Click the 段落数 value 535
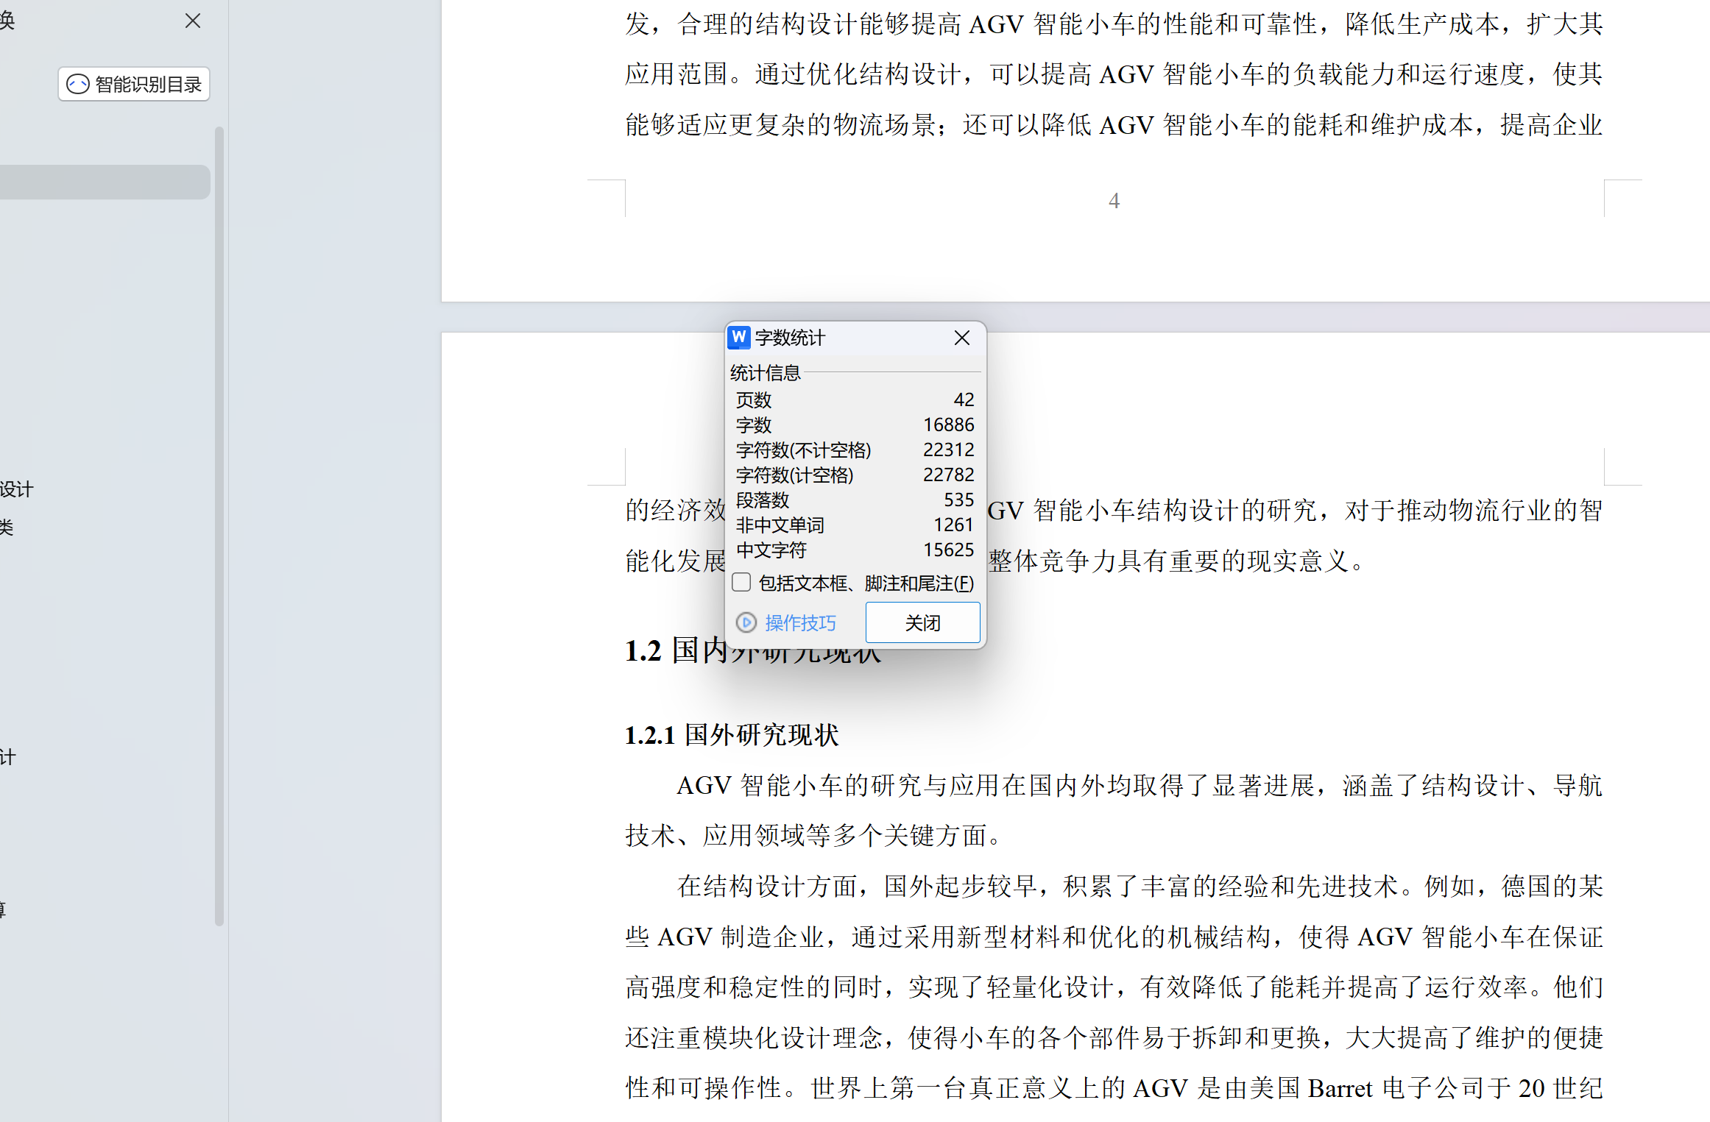This screenshot has height=1122, width=1710. point(958,500)
